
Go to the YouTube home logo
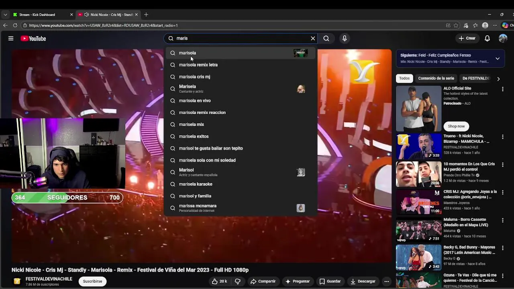click(x=33, y=39)
